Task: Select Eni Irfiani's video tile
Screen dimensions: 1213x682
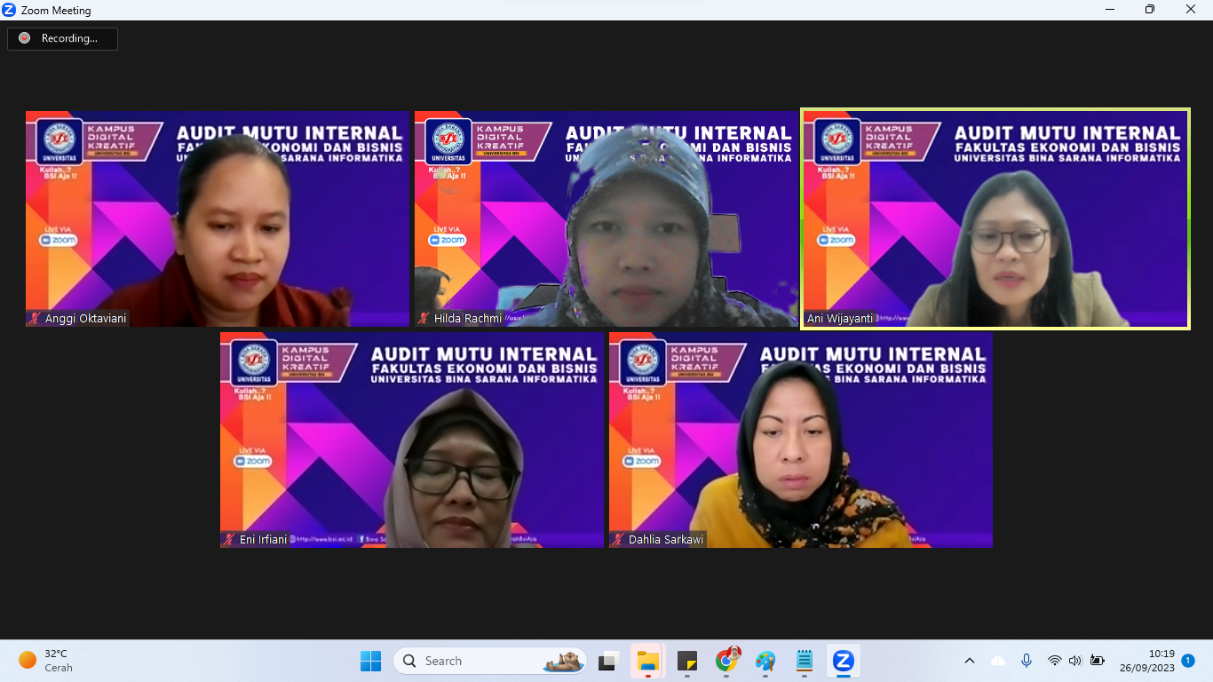Action: pos(412,440)
